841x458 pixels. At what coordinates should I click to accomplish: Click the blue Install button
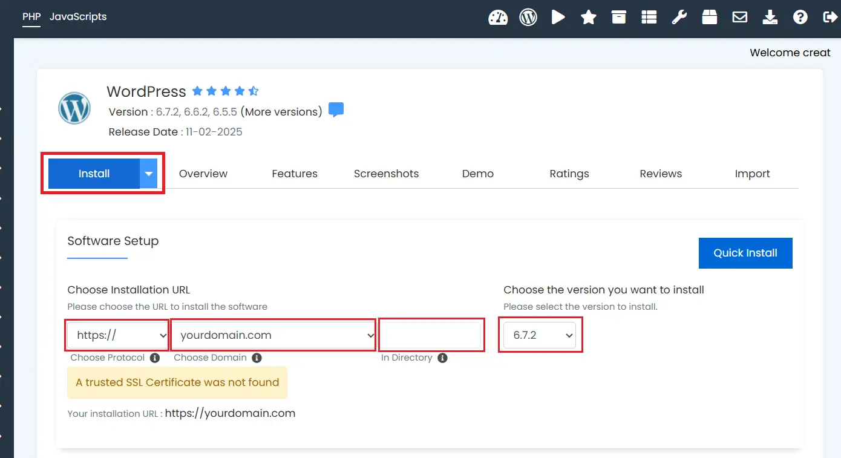(x=94, y=174)
